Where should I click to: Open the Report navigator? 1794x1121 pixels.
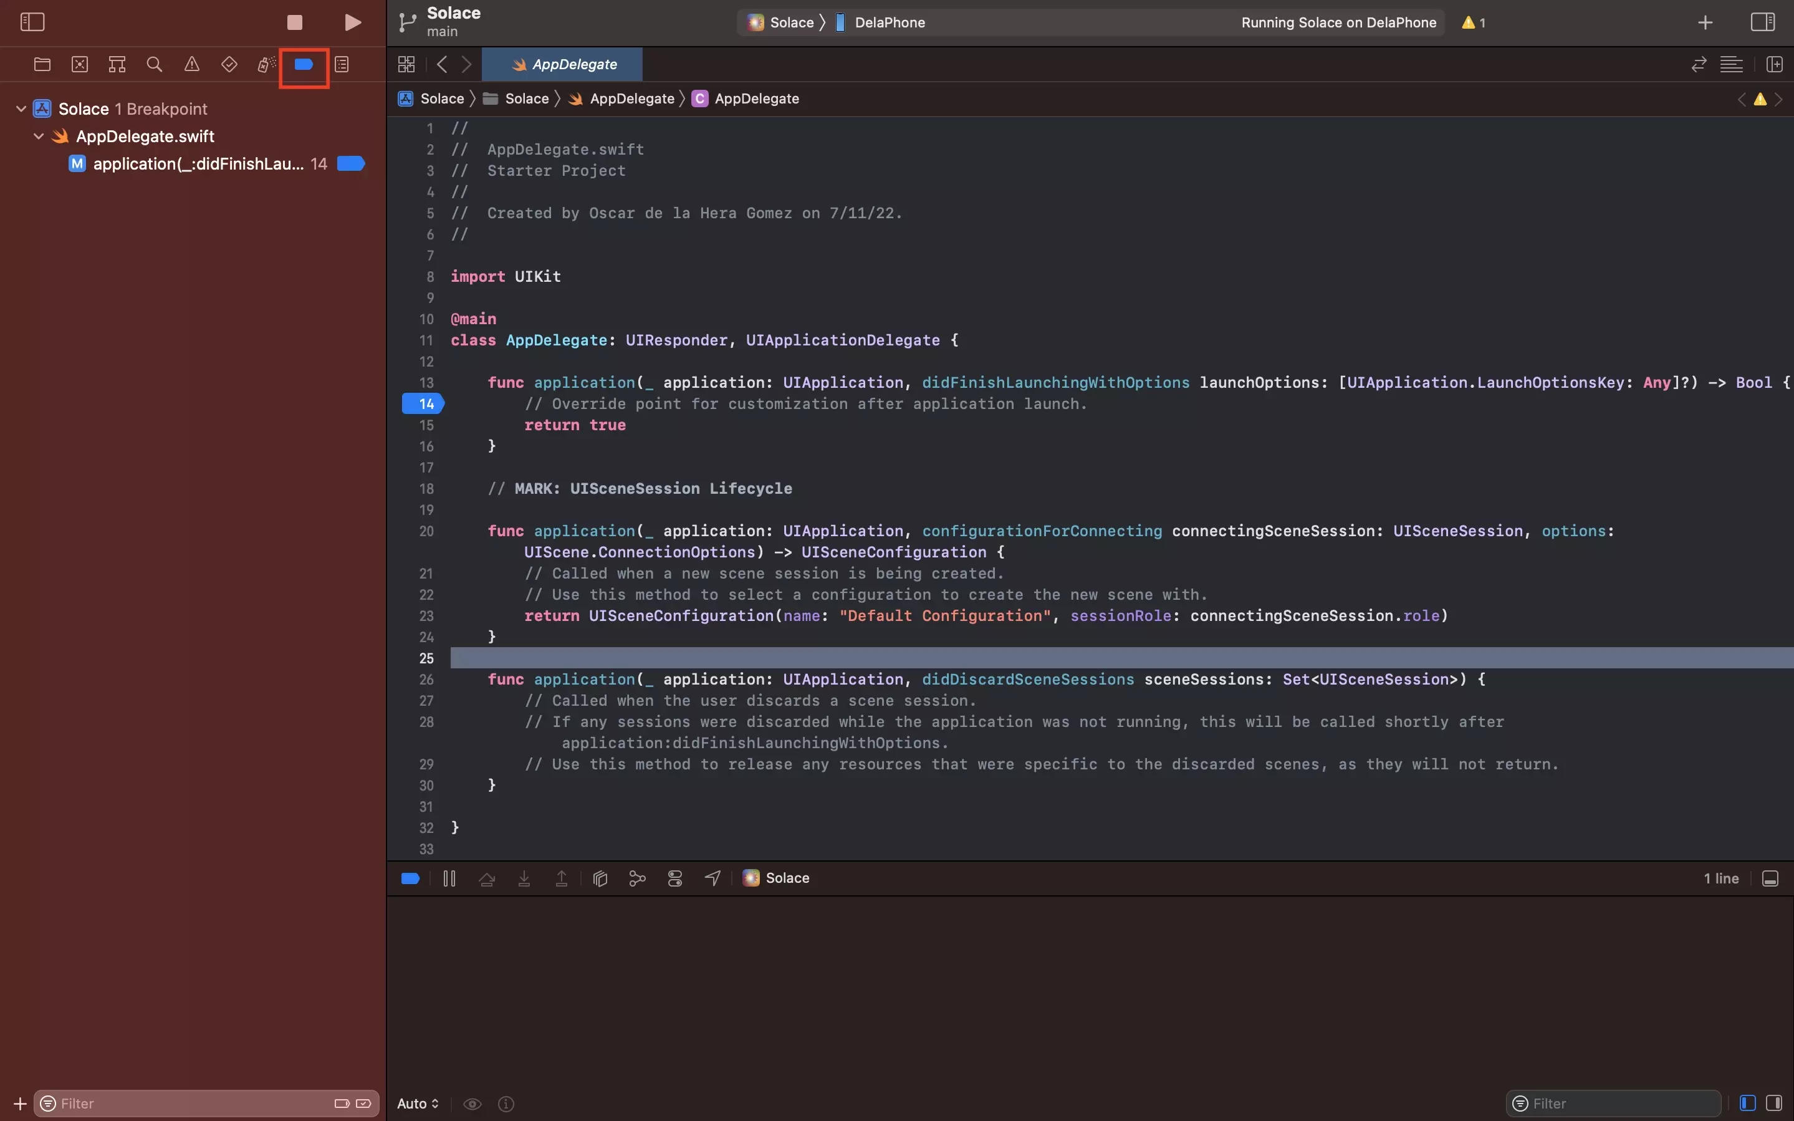click(342, 64)
